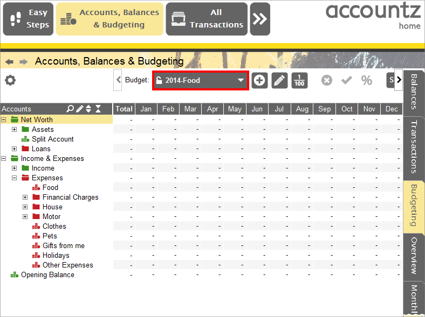Image resolution: width=425 pixels, height=317 pixels.
Task: Select the Gifts from me account
Action: pyautogui.click(x=64, y=245)
